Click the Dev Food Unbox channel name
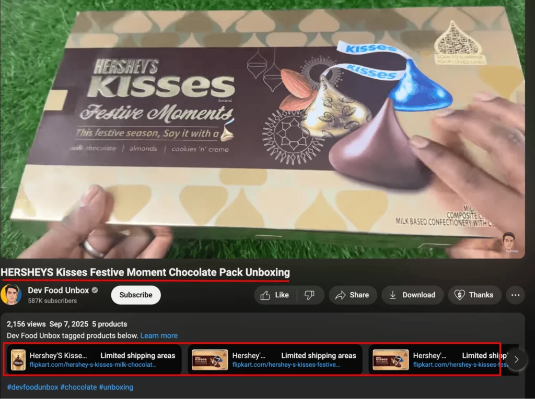535x399 pixels. click(x=59, y=291)
